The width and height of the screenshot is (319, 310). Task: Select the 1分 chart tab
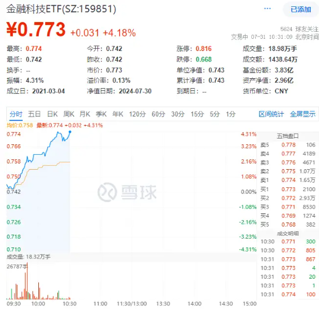point(231,114)
